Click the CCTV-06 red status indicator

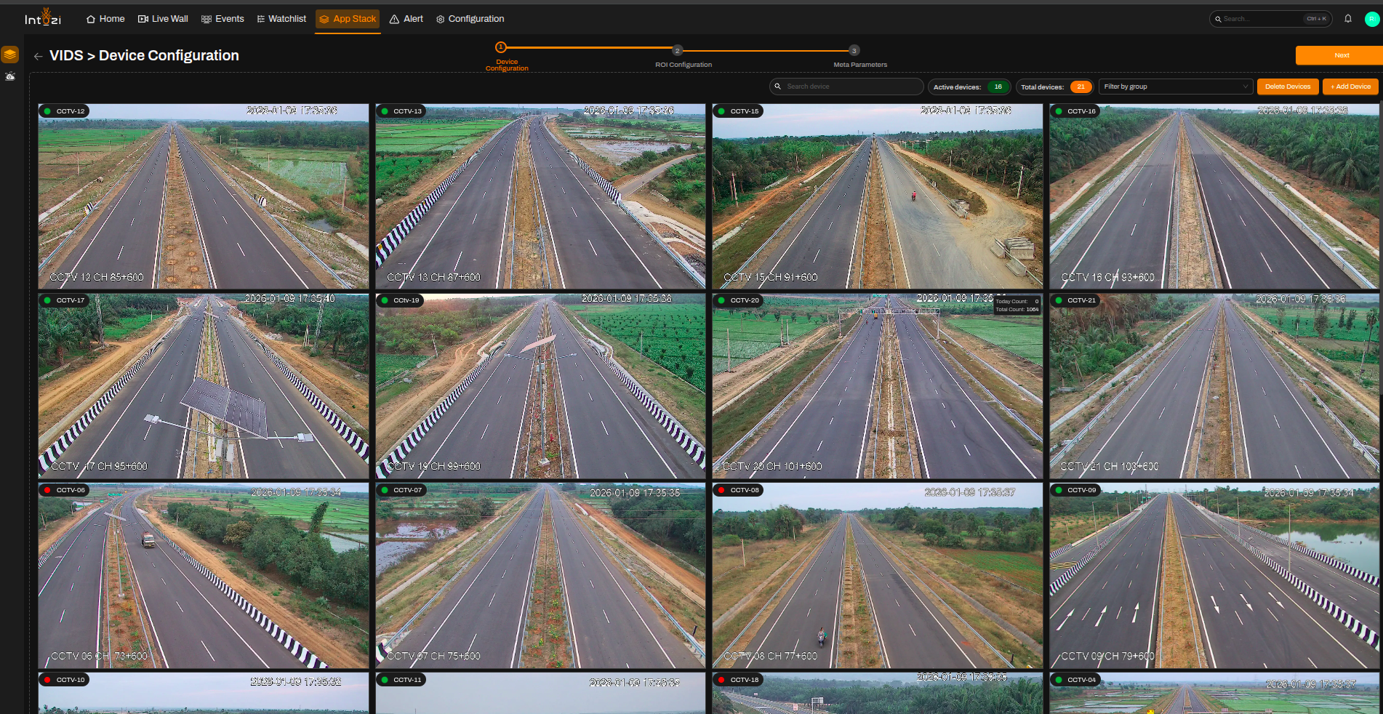(x=47, y=490)
